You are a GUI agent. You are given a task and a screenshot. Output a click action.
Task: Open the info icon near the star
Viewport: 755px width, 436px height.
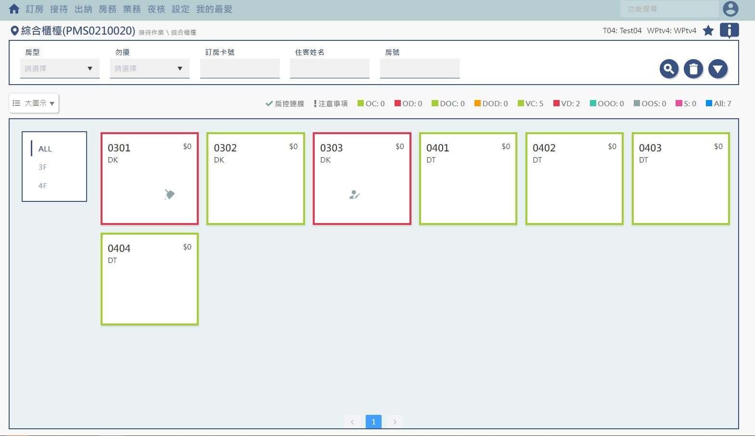[x=729, y=30]
